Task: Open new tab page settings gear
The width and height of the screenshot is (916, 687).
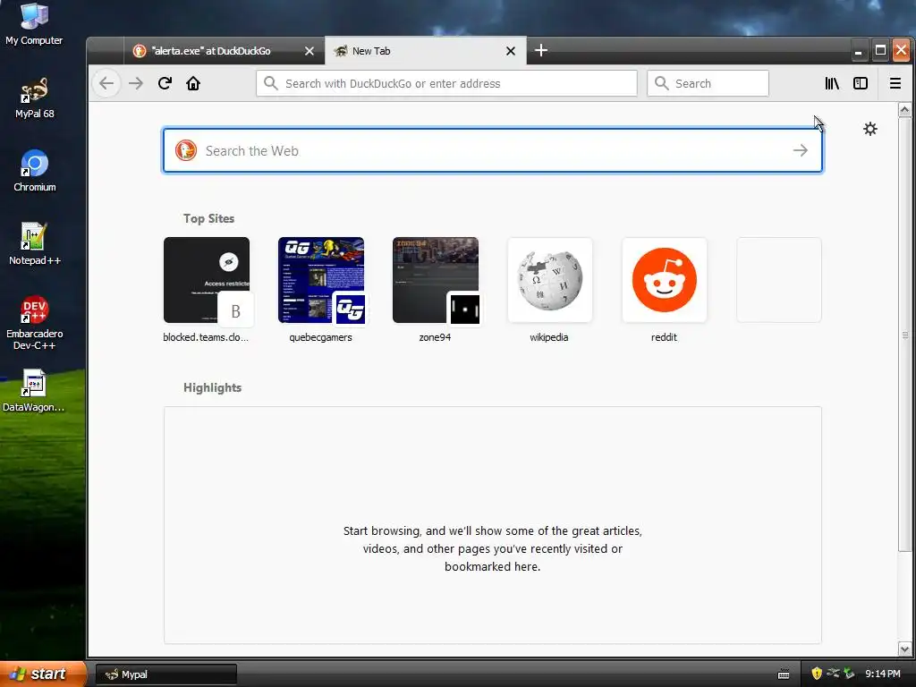Action: (870, 129)
